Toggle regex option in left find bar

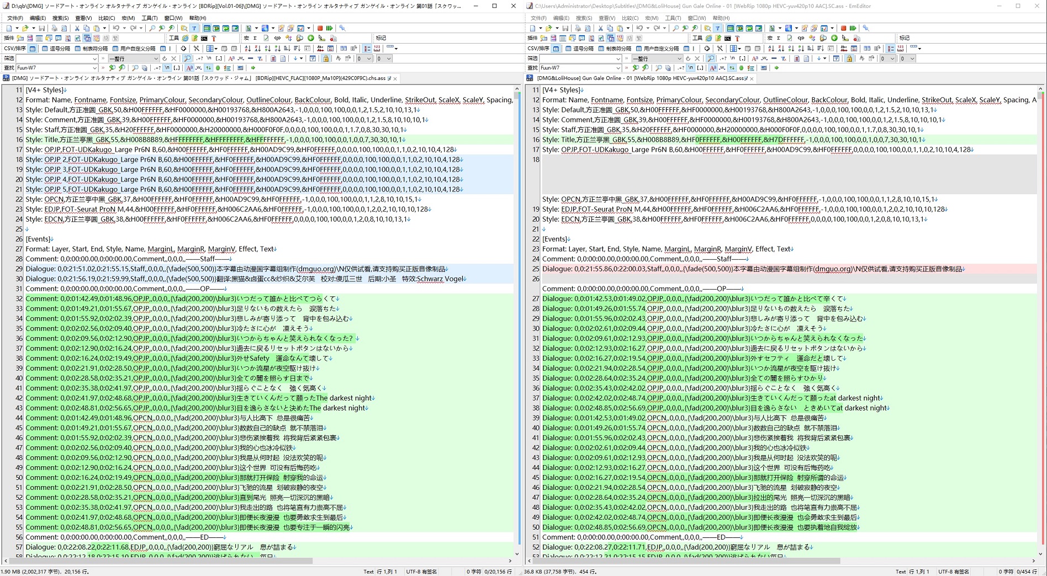point(157,68)
